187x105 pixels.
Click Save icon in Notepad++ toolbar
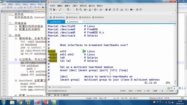(x=8, y=7)
